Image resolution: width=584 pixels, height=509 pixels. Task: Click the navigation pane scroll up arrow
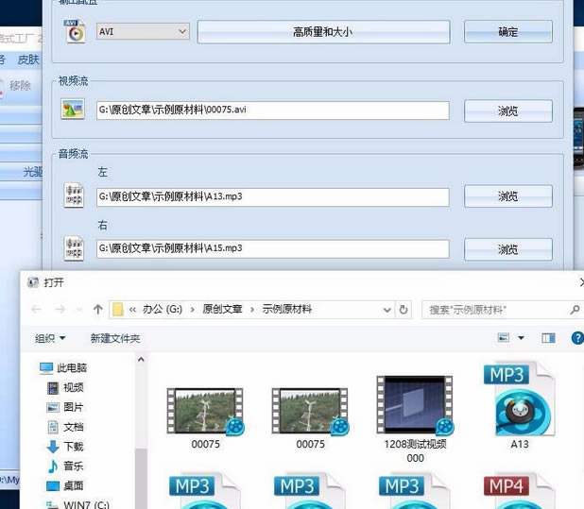(x=141, y=360)
